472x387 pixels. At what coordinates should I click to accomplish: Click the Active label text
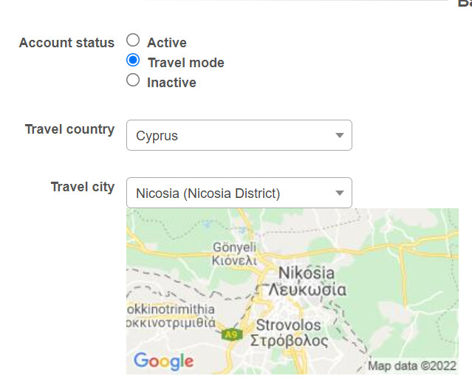coord(167,42)
